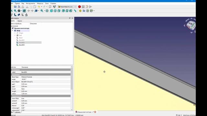
Task: Click the Print icon in toolbar
Action: click(23, 7)
